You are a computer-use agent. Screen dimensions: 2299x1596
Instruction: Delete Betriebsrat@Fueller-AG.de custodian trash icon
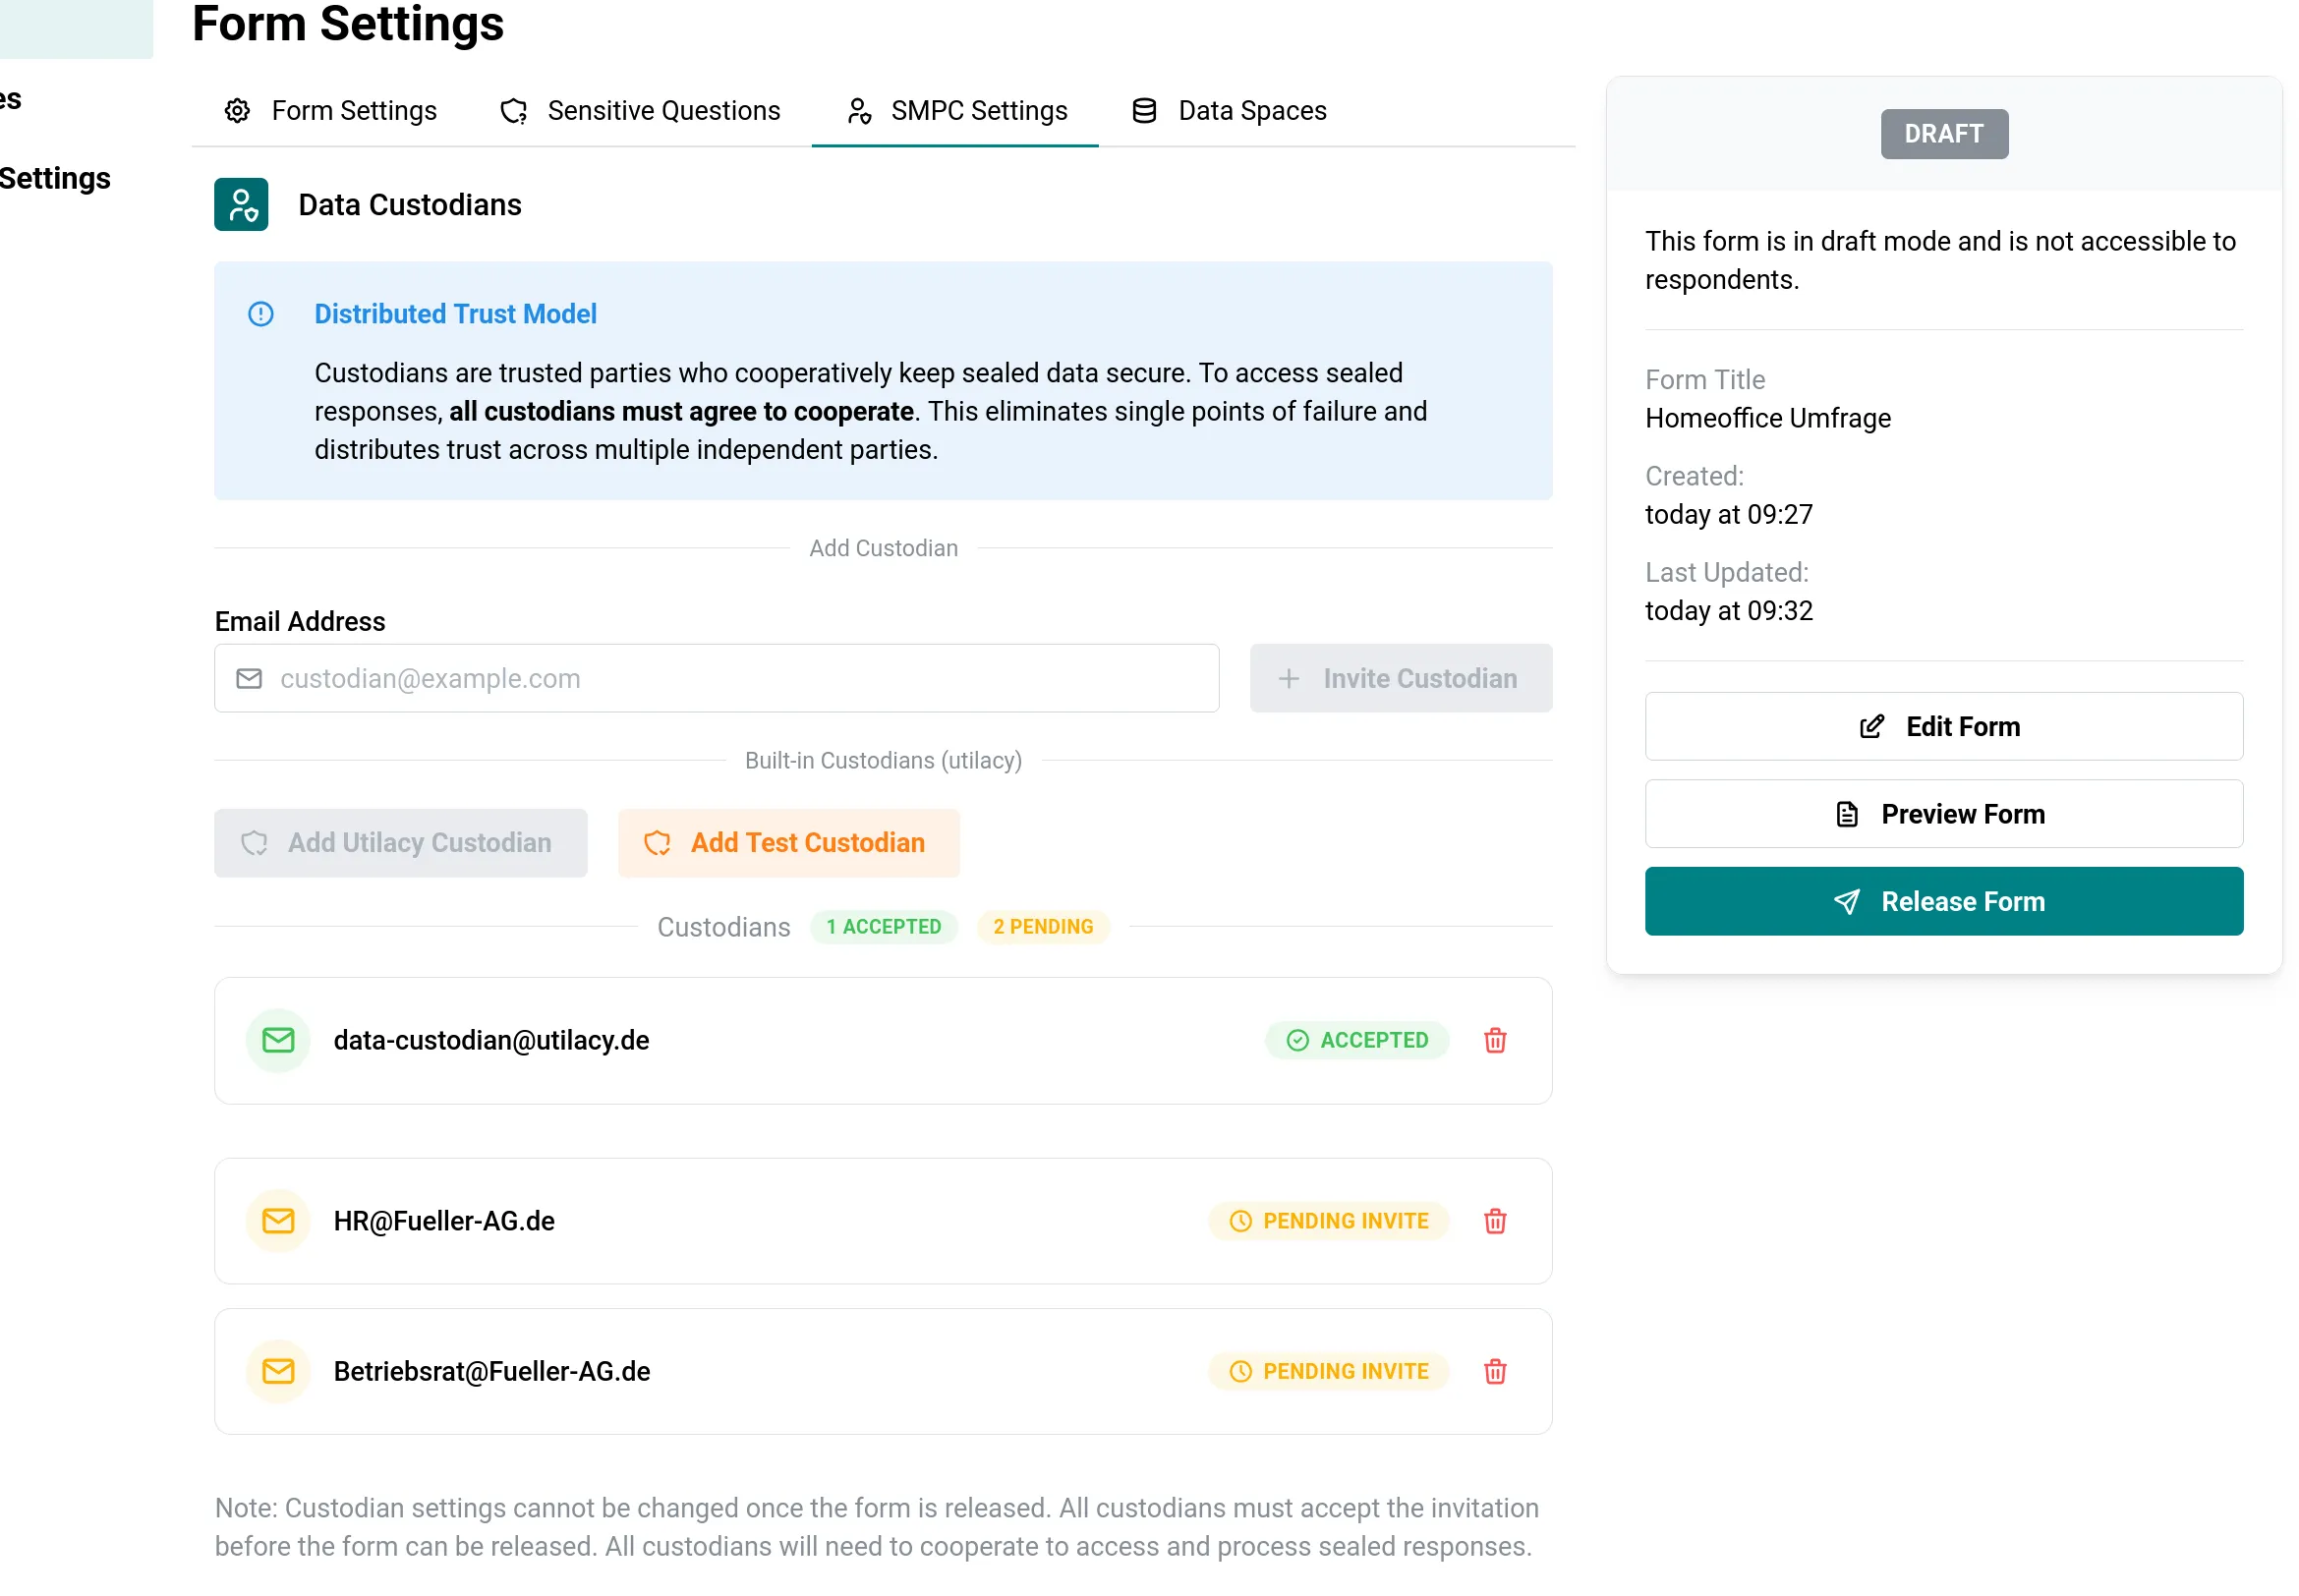click(1494, 1370)
